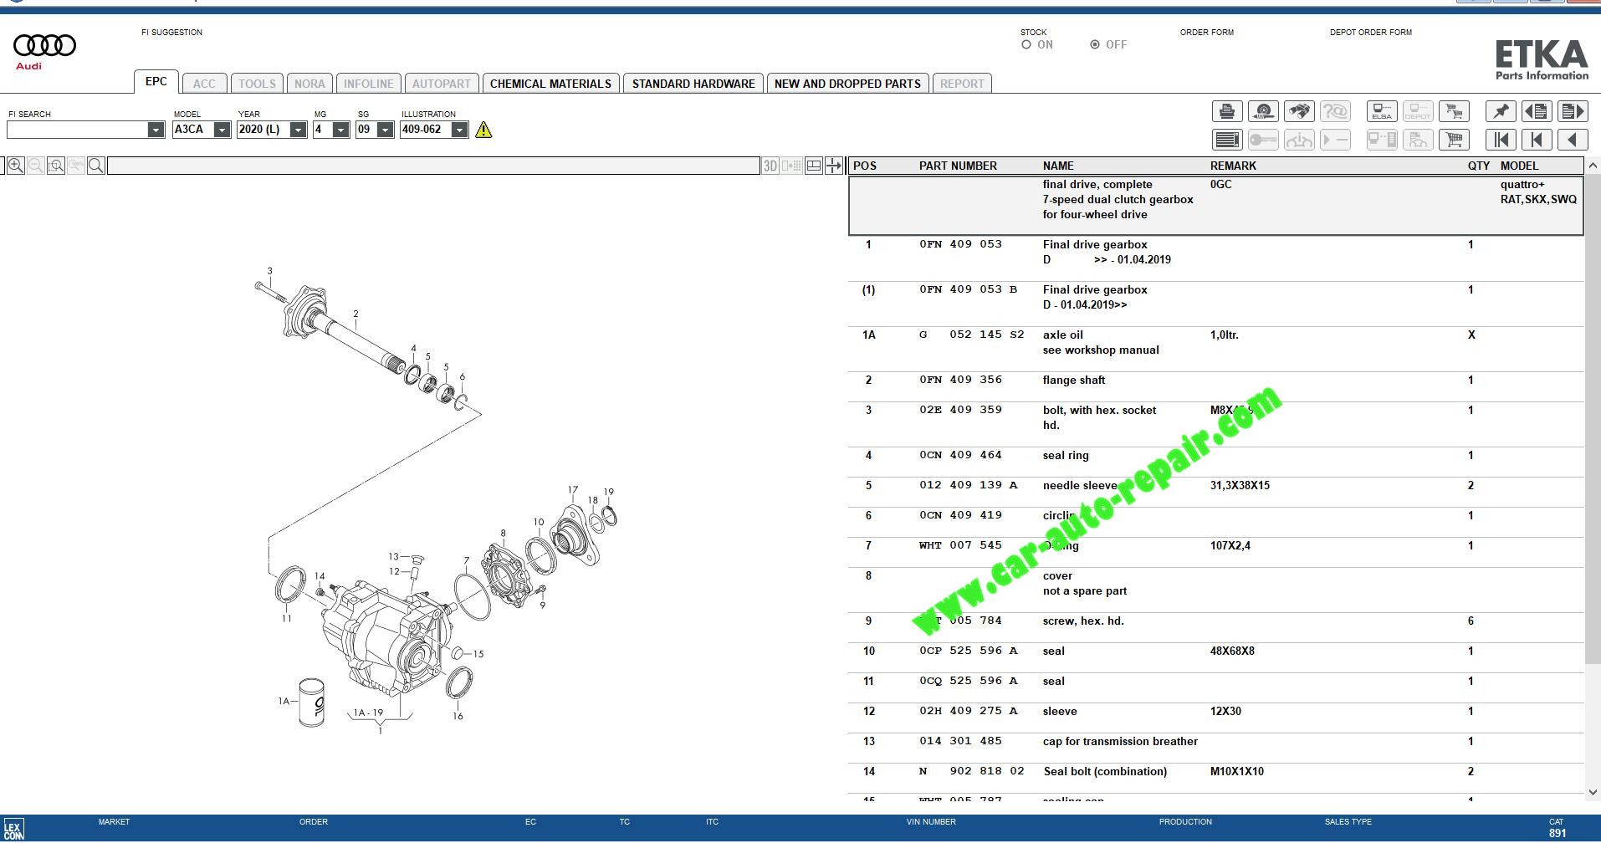Click the yellow warning triangle icon
This screenshot has width=1601, height=843.
pyautogui.click(x=483, y=130)
